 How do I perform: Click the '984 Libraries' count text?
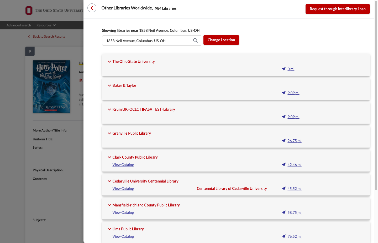[x=166, y=8]
